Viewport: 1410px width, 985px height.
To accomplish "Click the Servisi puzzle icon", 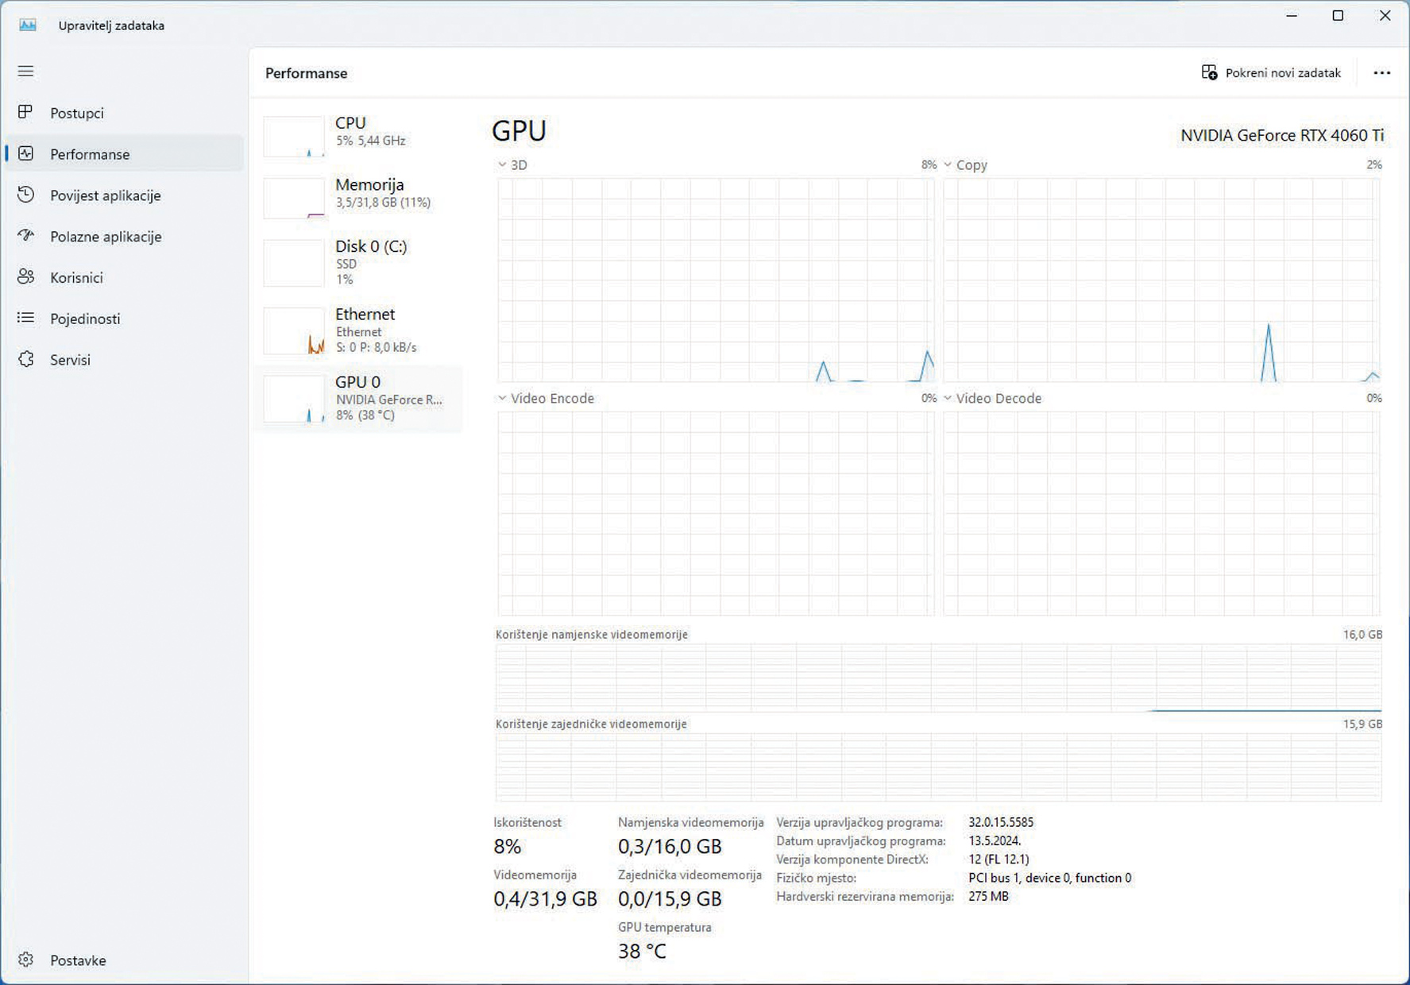I will (x=25, y=359).
